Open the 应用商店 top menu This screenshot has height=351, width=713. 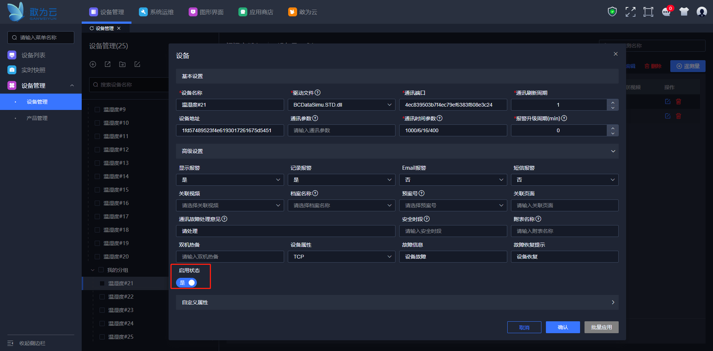pos(256,12)
